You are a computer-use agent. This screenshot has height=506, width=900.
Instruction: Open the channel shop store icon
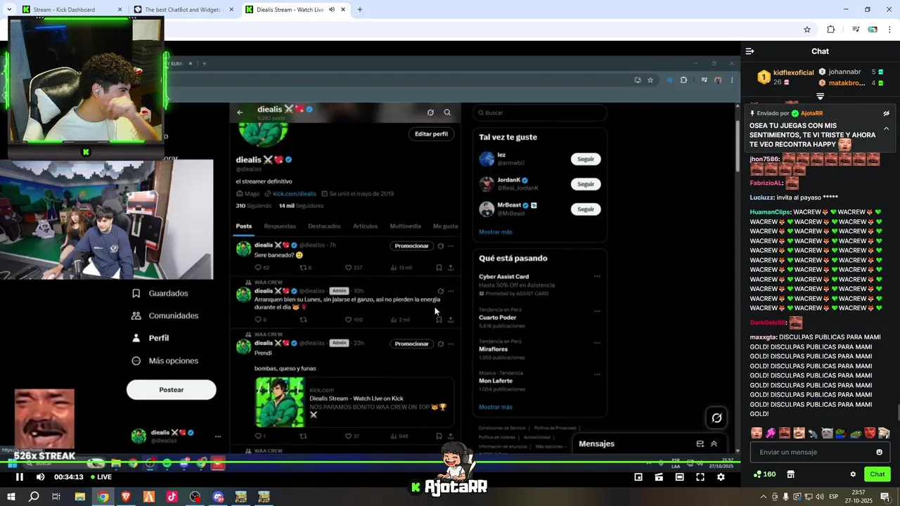point(790,474)
